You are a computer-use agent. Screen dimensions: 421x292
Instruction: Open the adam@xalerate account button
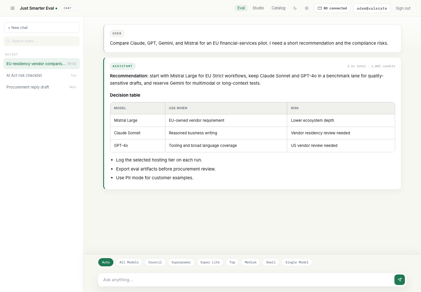tap(372, 8)
